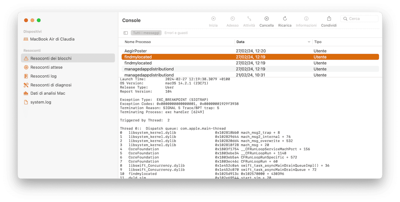The image size is (400, 202).
Task: Open Resoconti di diagnosi in sidebar
Action: point(51,85)
